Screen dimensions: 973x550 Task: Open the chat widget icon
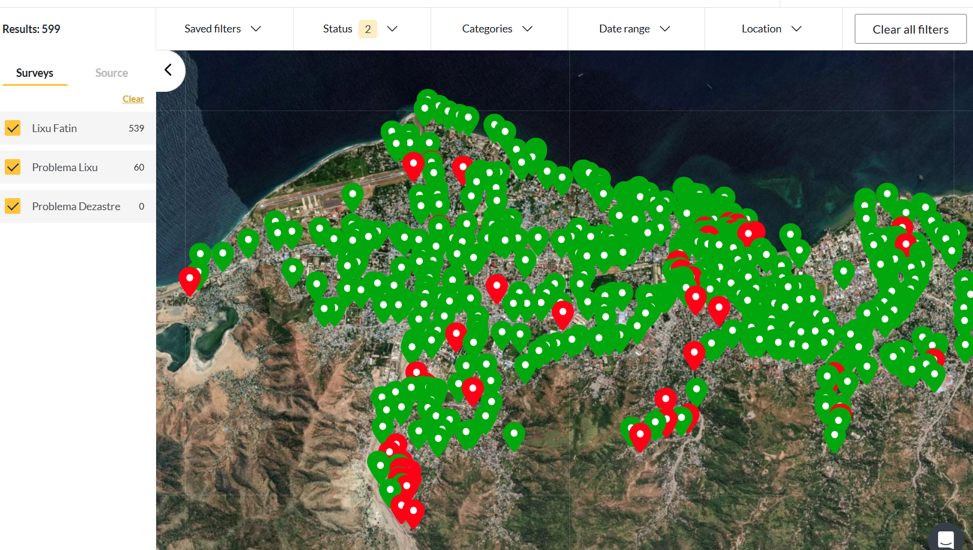pos(945,539)
